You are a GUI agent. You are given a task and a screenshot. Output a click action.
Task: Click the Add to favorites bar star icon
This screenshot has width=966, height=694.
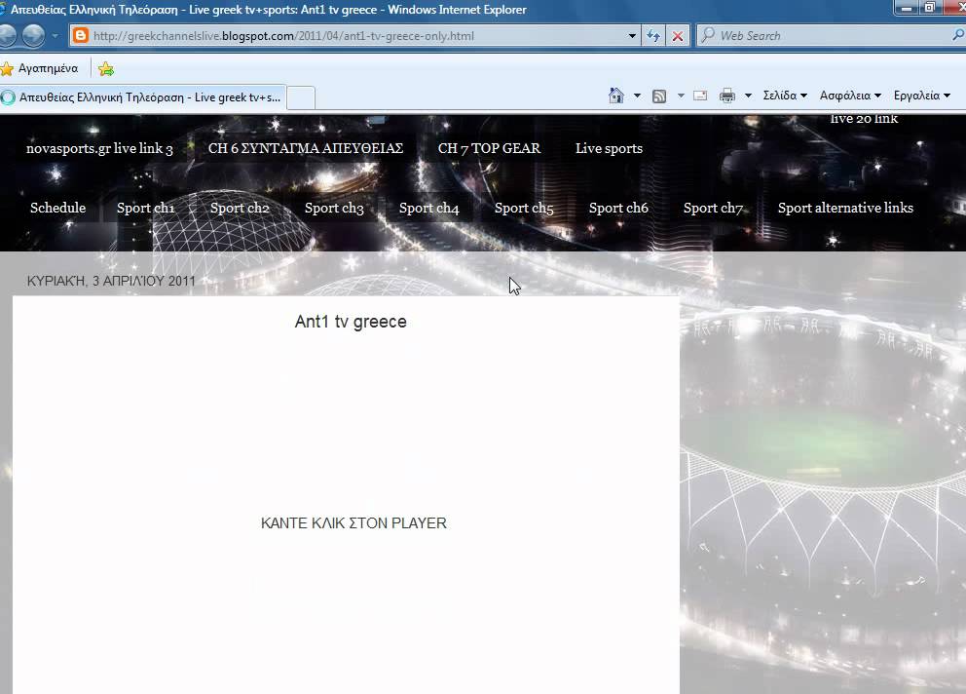tap(106, 68)
